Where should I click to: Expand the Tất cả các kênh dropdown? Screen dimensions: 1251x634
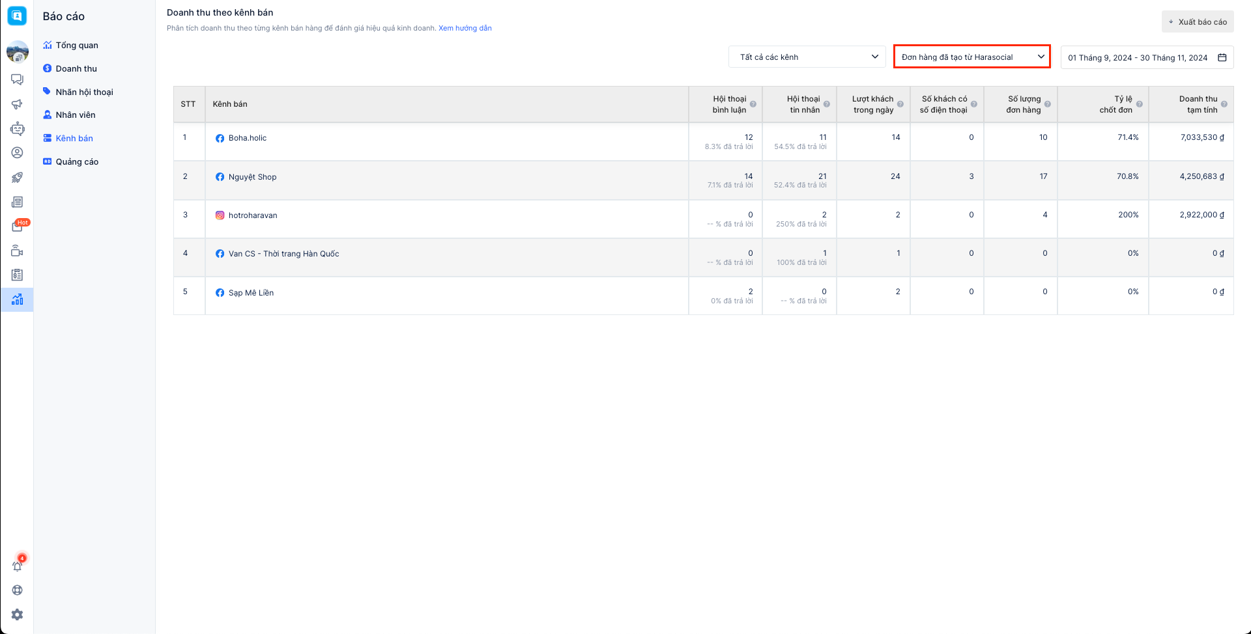coord(807,57)
